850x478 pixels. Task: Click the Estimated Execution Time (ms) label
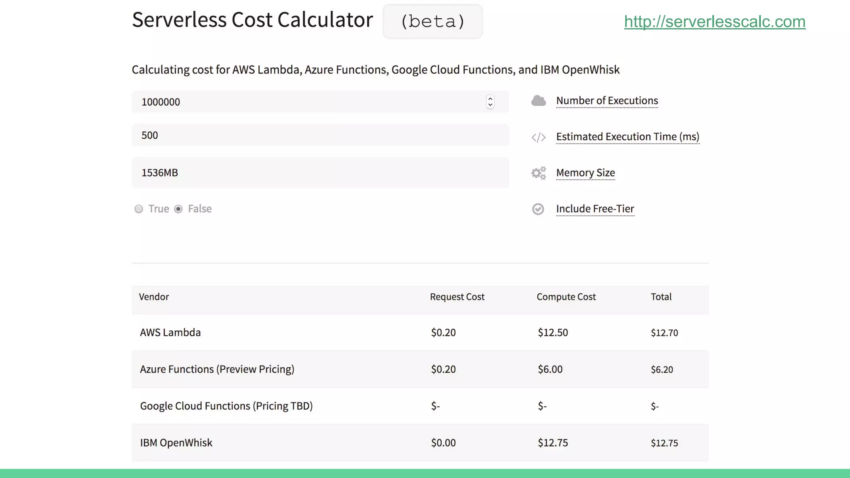628,137
